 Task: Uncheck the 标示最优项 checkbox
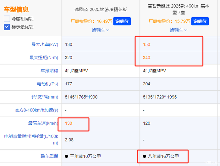7,27
